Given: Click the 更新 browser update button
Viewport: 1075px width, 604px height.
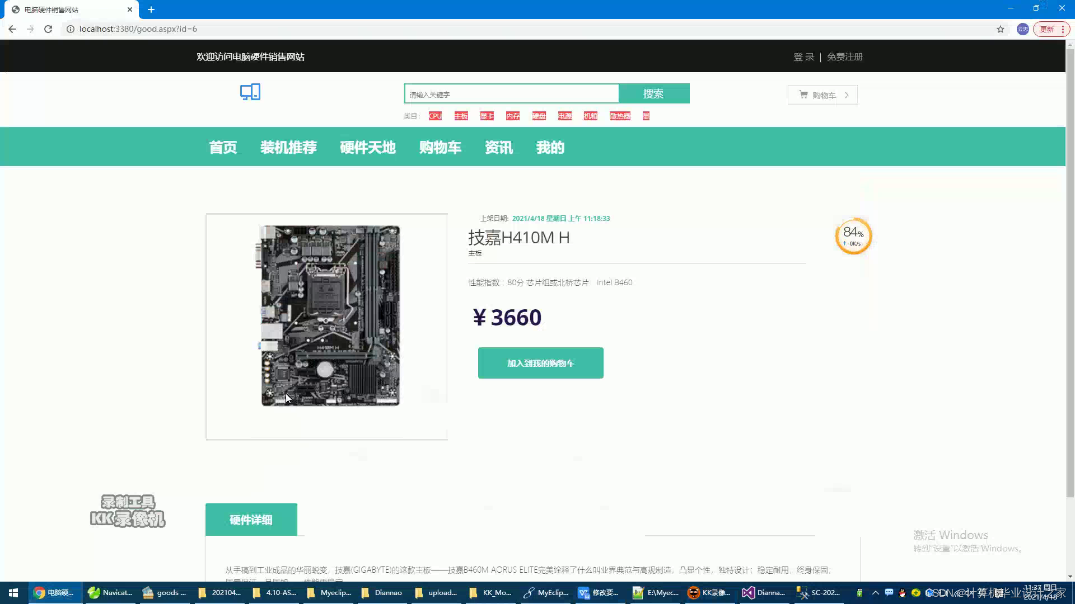Looking at the screenshot, I should (x=1052, y=29).
